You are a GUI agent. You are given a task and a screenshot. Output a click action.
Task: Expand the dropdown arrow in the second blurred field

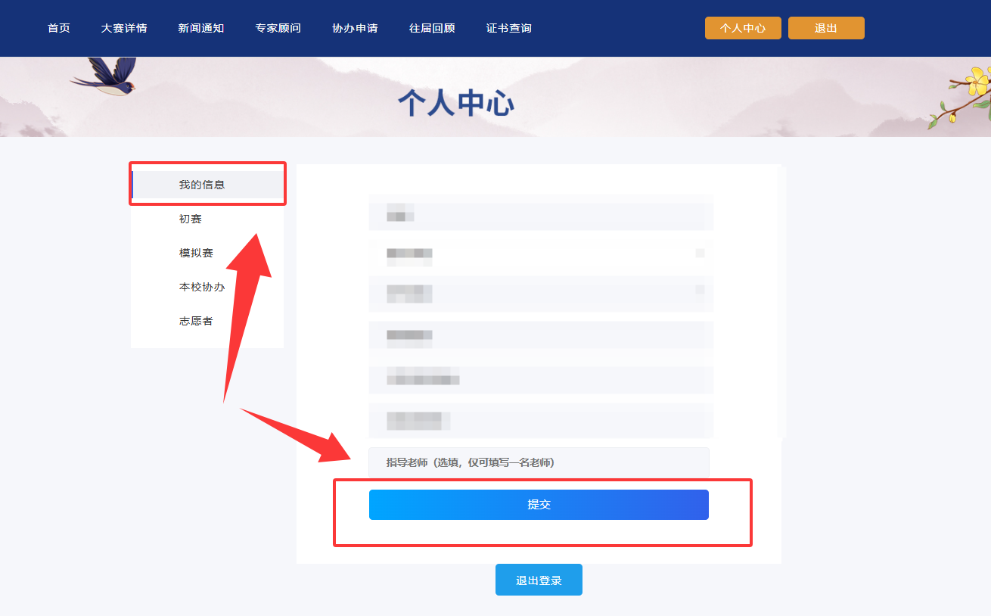(x=700, y=253)
